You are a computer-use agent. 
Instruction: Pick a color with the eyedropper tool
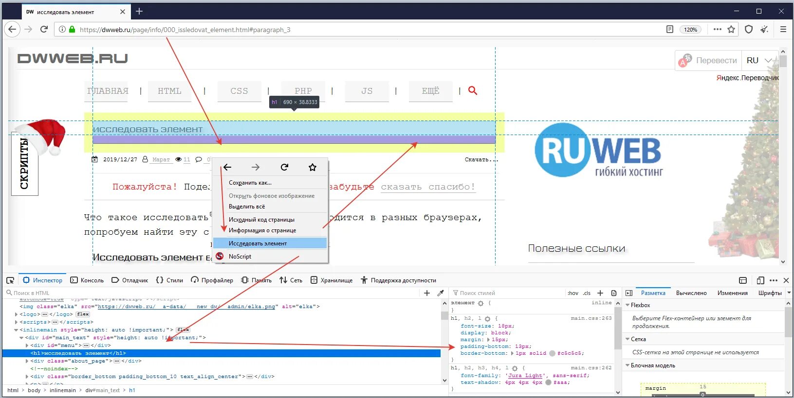coord(441,293)
